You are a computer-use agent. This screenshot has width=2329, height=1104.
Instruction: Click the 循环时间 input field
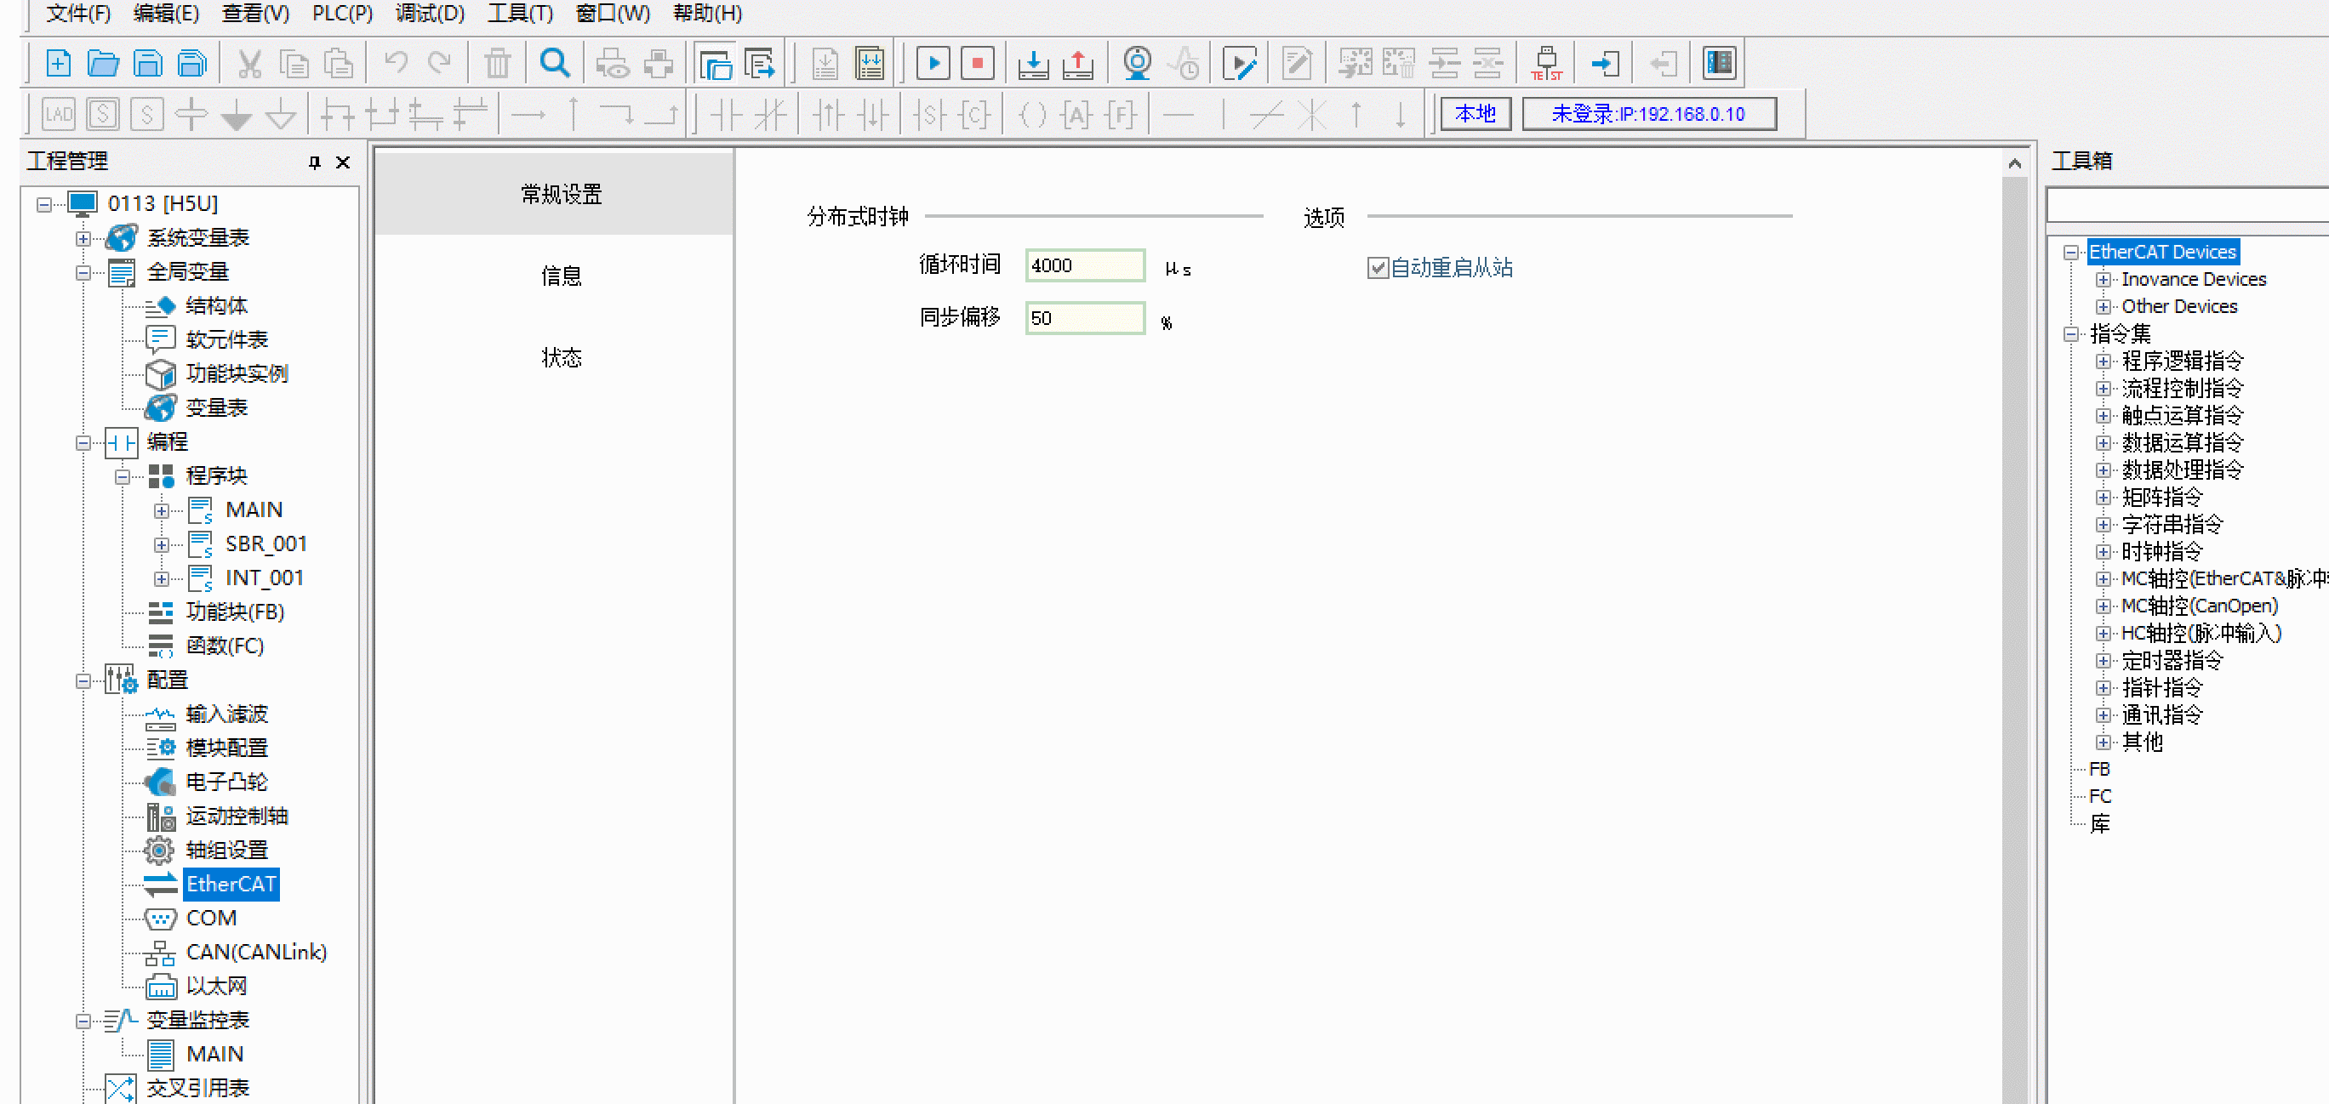point(1084,265)
